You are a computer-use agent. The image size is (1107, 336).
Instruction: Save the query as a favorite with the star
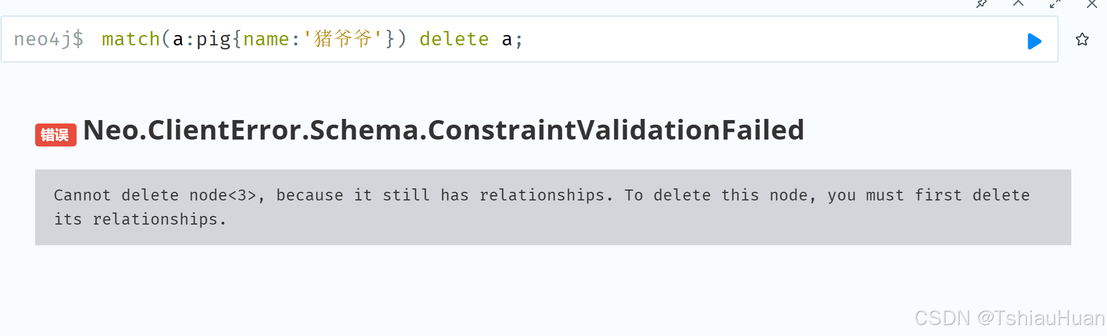(1082, 40)
